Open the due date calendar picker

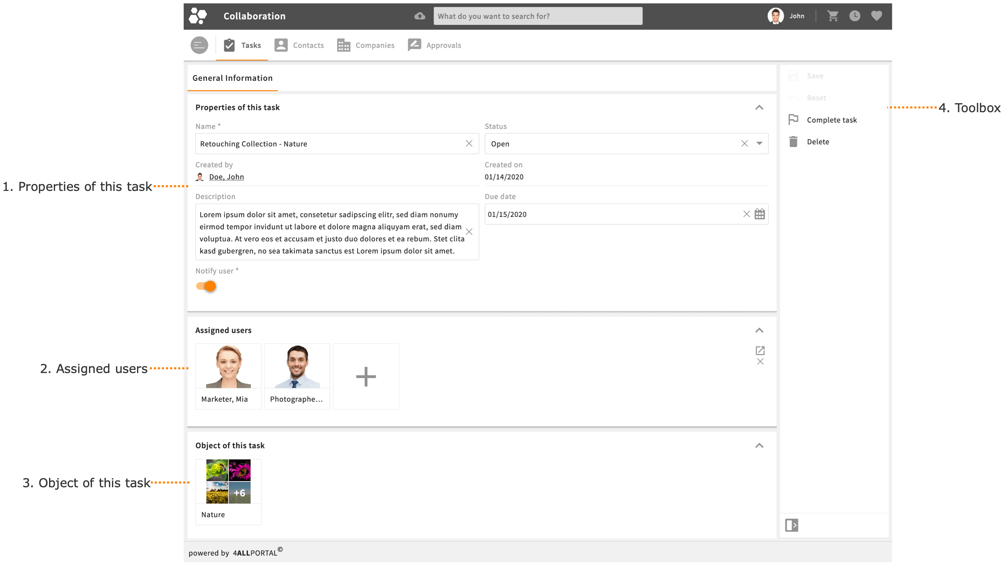click(x=759, y=214)
